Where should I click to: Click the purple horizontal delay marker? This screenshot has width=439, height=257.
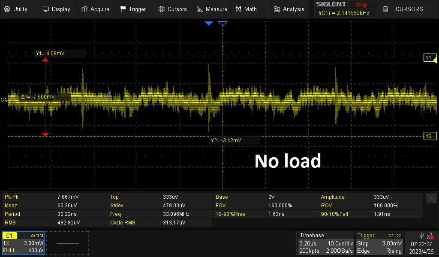(223, 24)
